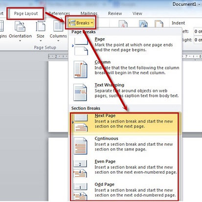Click the 'Indent' label in ribbon

click(x=178, y=23)
